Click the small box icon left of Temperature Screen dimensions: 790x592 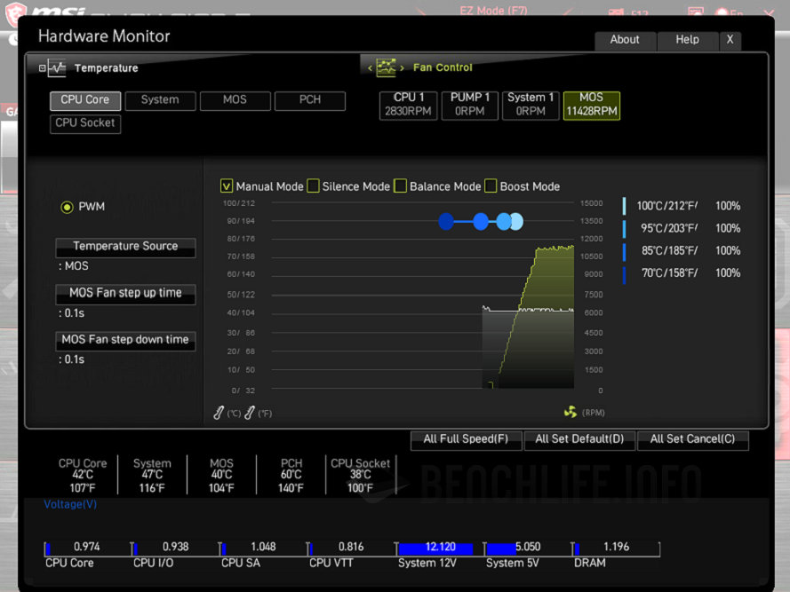[x=42, y=67]
